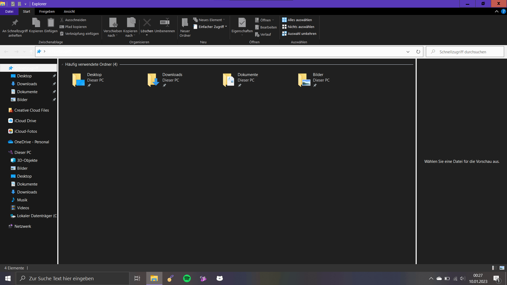Switch to the Freigeben tab

pos(47,11)
